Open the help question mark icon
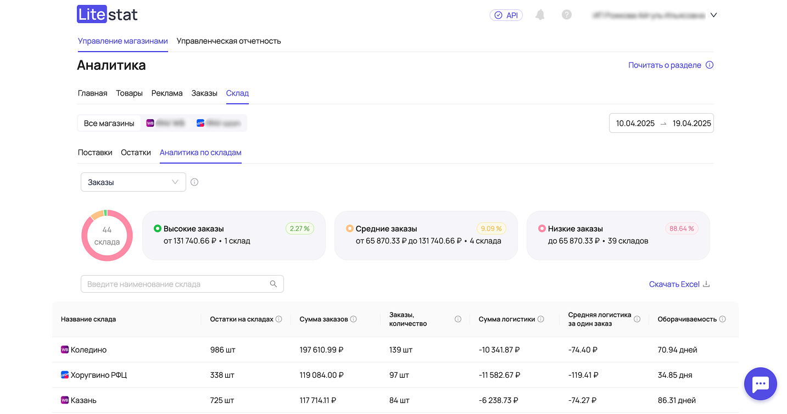The width and height of the screenshot is (787, 414). pos(567,15)
